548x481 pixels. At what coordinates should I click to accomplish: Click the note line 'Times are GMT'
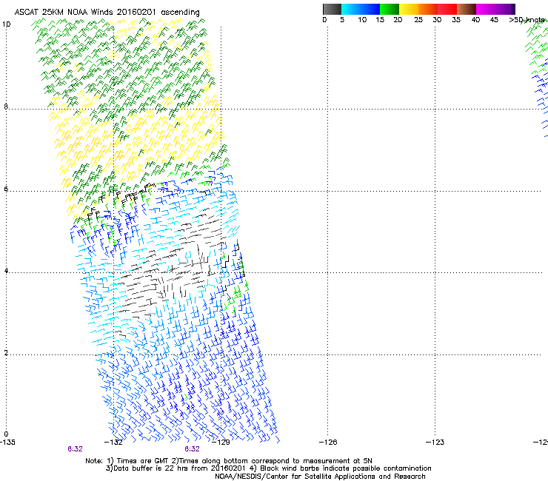pyautogui.click(x=144, y=461)
